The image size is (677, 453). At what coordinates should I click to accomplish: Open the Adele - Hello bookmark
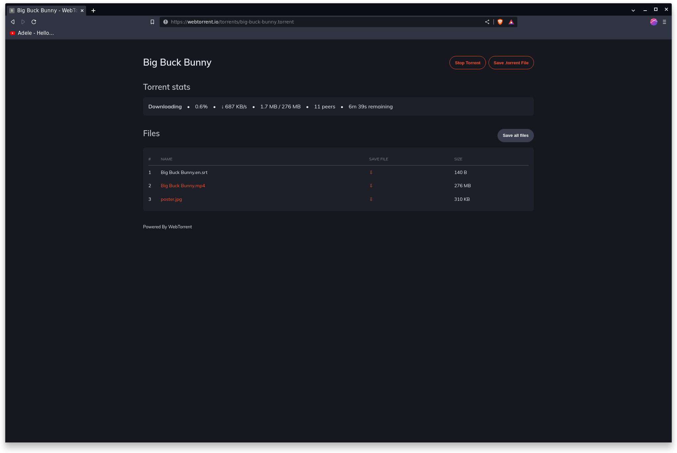(32, 33)
